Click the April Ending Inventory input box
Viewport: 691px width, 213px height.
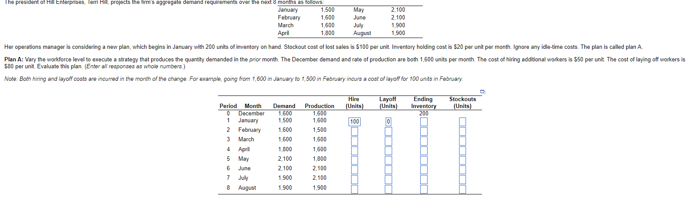(424, 150)
